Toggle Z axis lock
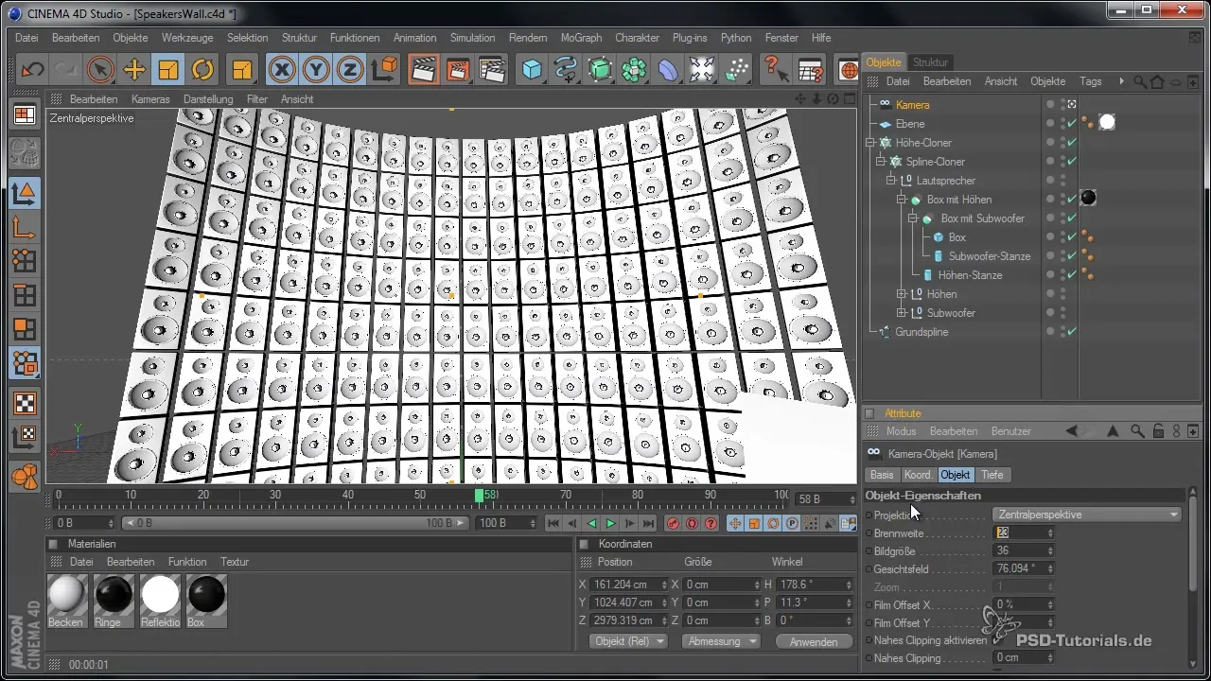 (350, 70)
